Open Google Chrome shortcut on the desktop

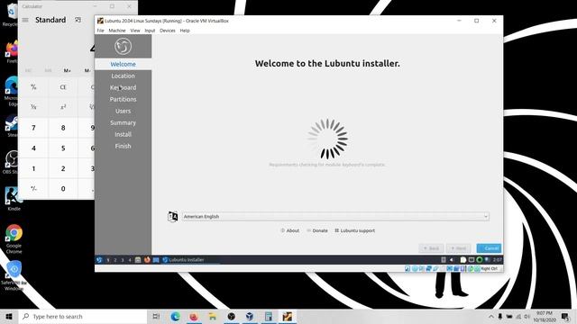pos(14,238)
